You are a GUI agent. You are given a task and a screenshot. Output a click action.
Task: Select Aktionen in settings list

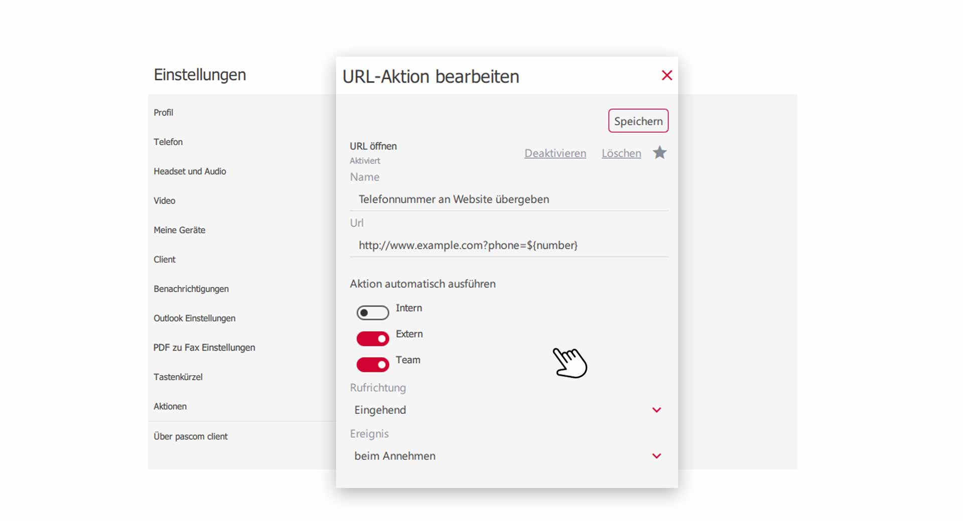pyautogui.click(x=170, y=406)
